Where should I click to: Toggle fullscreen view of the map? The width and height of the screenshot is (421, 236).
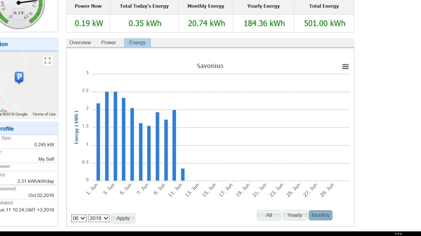click(x=48, y=60)
